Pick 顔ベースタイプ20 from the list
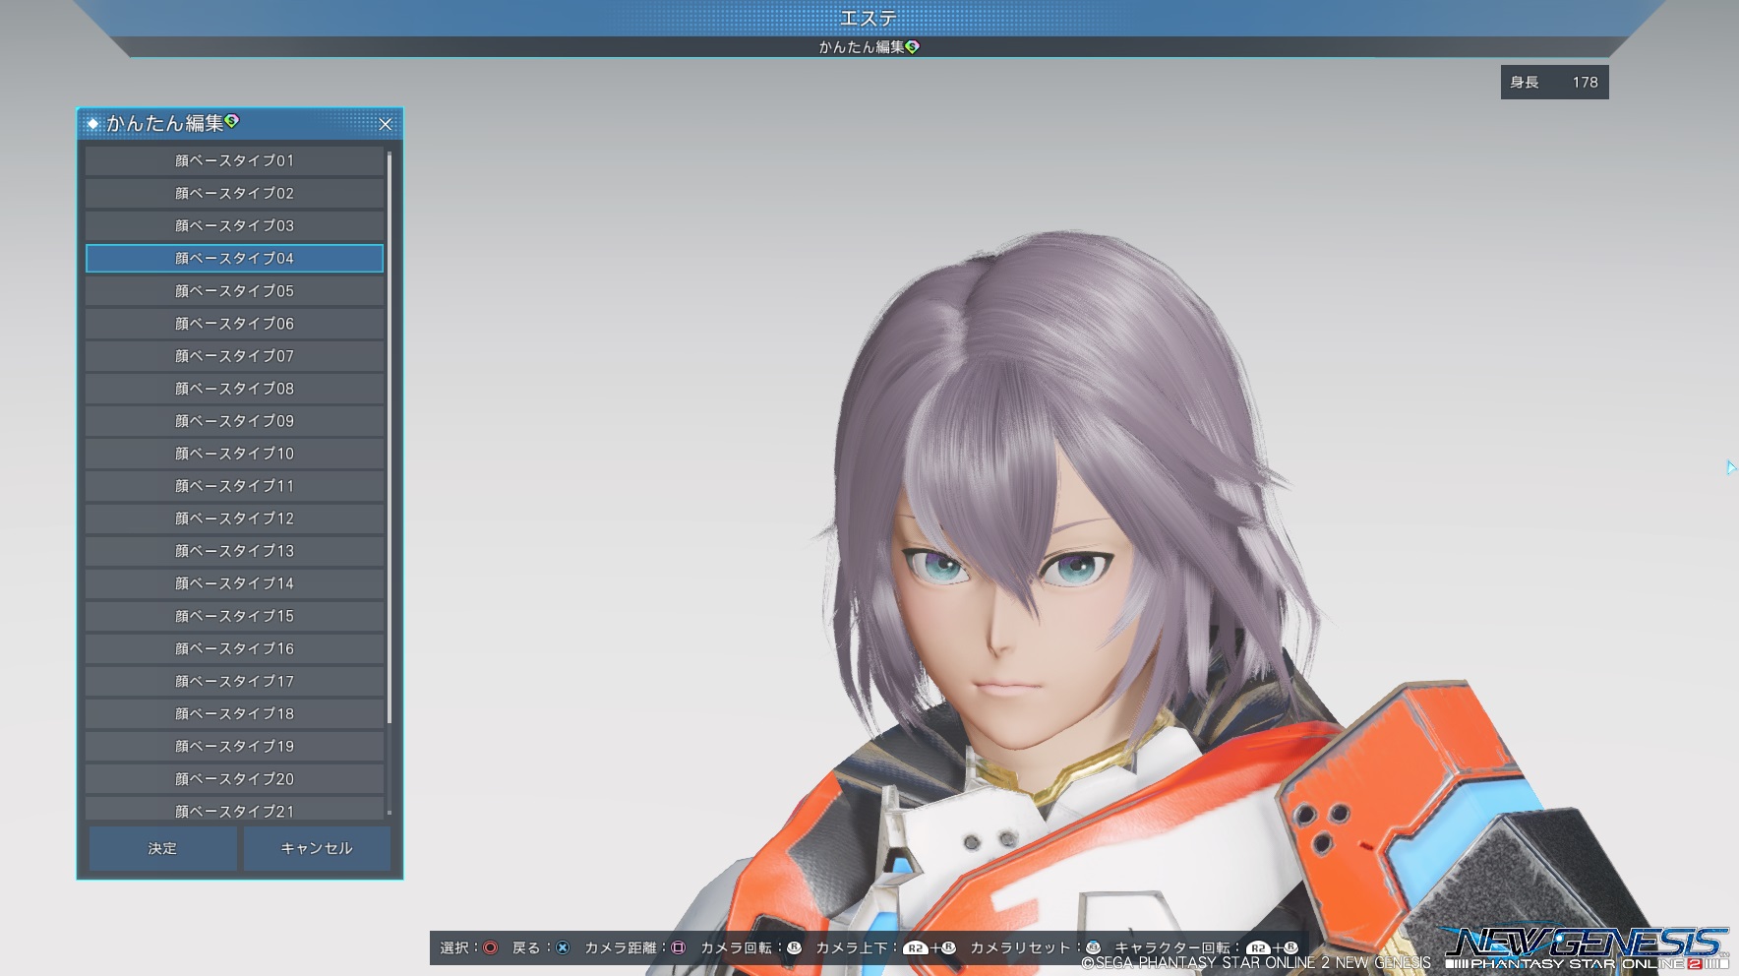Viewport: 1739px width, 976px height. coord(234,778)
